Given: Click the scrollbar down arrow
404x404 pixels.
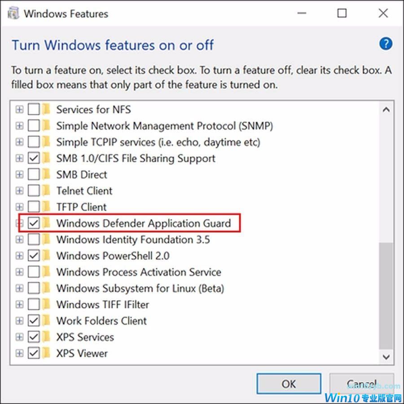Looking at the screenshot, I should [x=386, y=357].
